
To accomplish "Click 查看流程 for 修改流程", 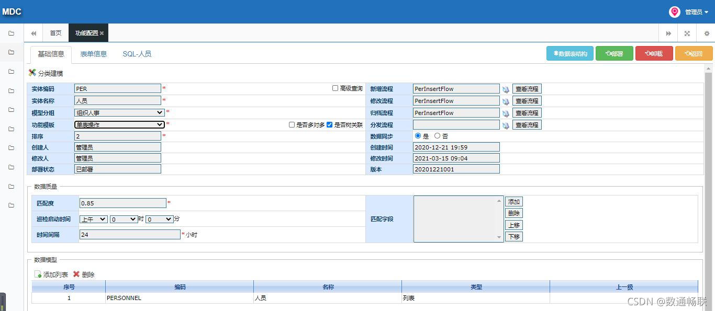I will coord(527,101).
